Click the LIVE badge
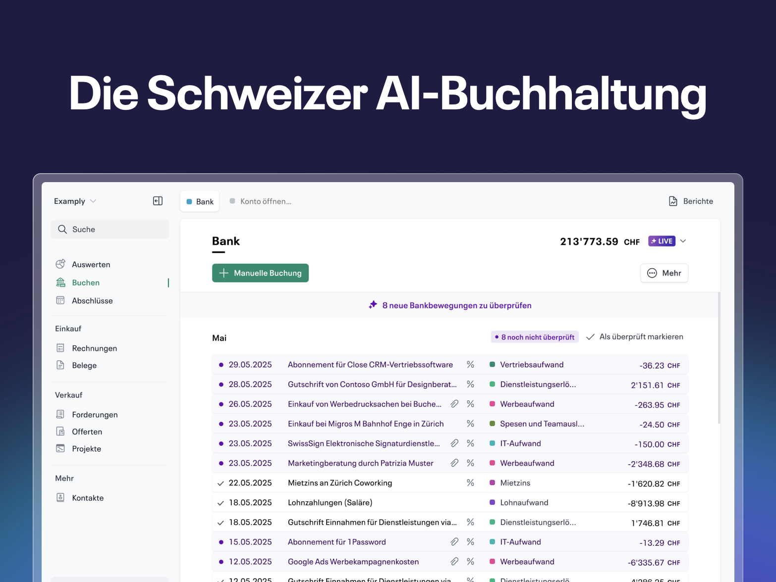This screenshot has height=582, width=776. coord(662,241)
